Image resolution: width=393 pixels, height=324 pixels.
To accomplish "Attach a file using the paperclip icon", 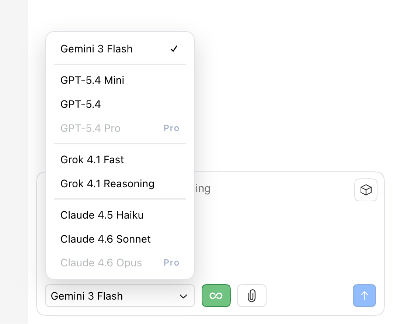I will tap(251, 296).
